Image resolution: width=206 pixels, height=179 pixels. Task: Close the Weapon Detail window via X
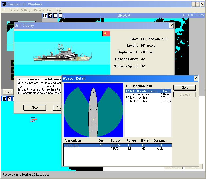196,78
